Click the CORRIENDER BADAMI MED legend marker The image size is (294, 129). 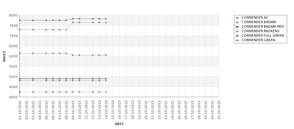[237, 27]
